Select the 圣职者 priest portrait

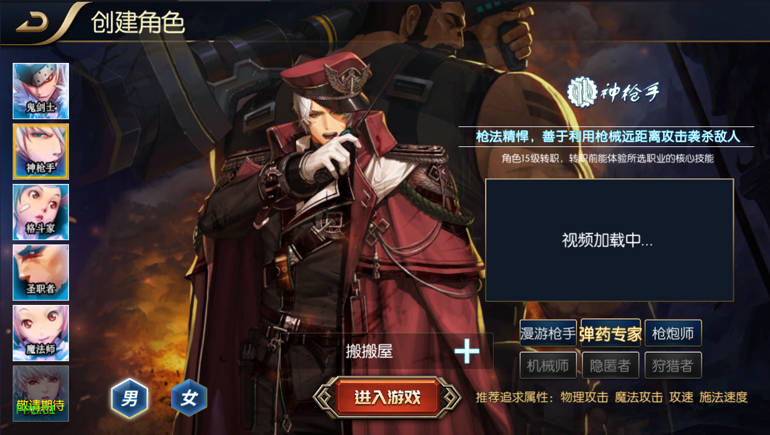(x=41, y=272)
